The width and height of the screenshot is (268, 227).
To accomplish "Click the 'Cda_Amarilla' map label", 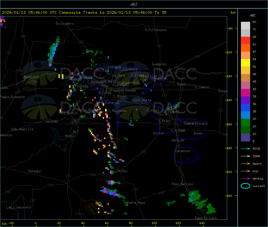I will [x=22, y=129].
